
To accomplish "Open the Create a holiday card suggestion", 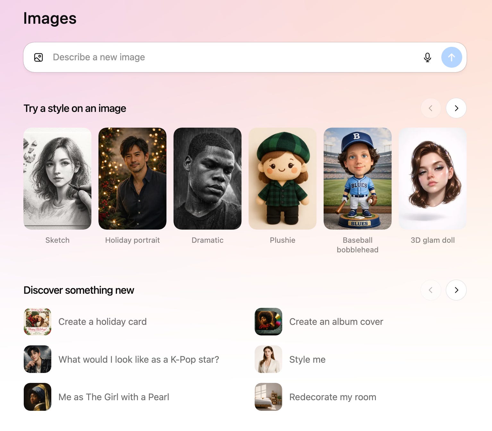I will tap(102, 322).
